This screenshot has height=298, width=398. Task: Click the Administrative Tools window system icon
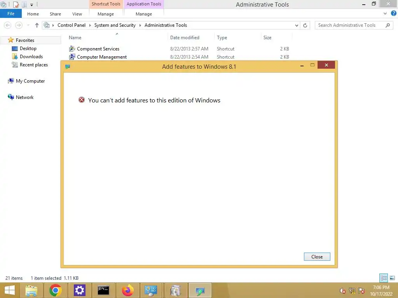(x=3, y=4)
